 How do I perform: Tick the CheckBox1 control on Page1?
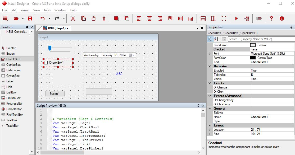[46, 63]
